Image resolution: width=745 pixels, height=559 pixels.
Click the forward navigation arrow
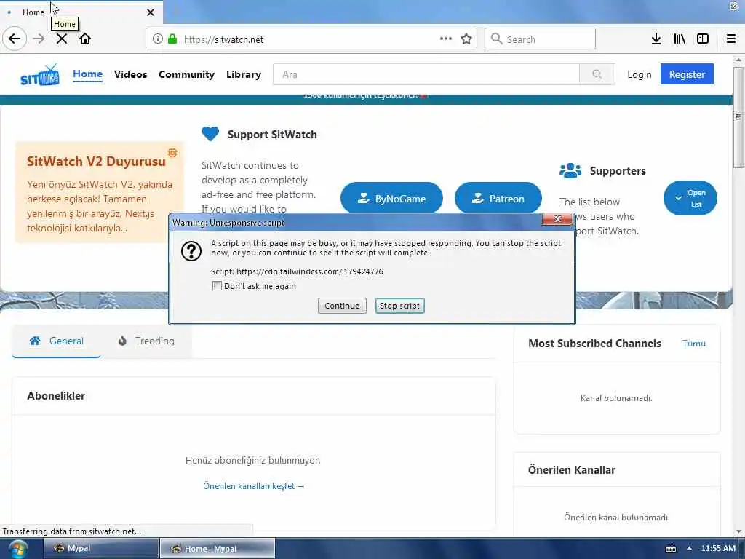39,39
